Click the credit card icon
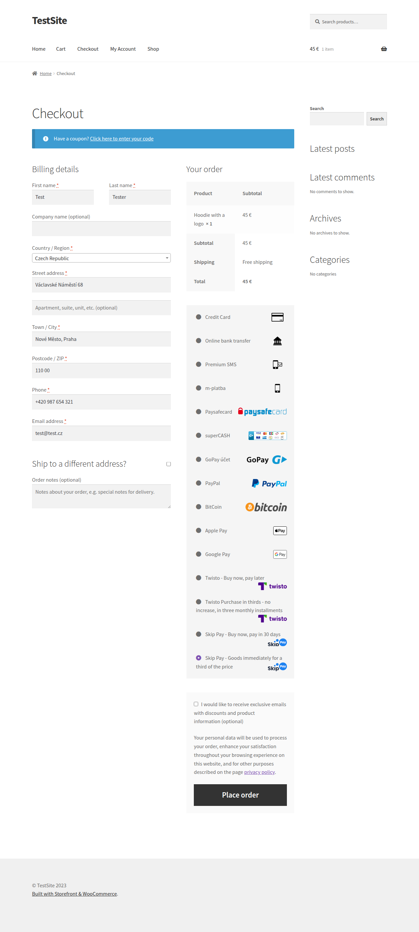The image size is (419, 932). 277,317
